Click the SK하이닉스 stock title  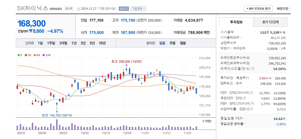coord(32,8)
